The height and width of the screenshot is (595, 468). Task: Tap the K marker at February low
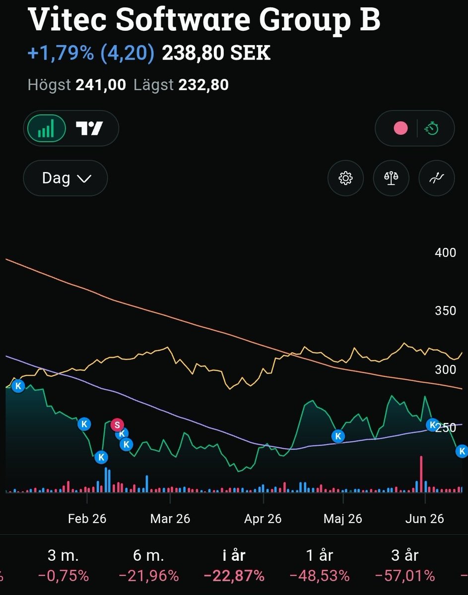101,457
